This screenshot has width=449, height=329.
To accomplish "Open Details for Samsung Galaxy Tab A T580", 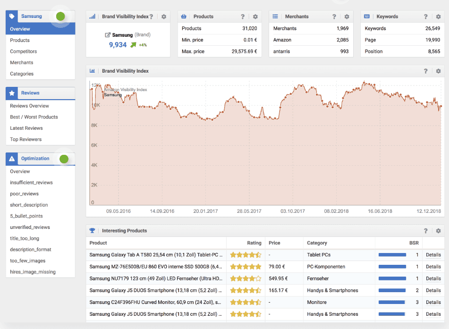I will click(433, 255).
